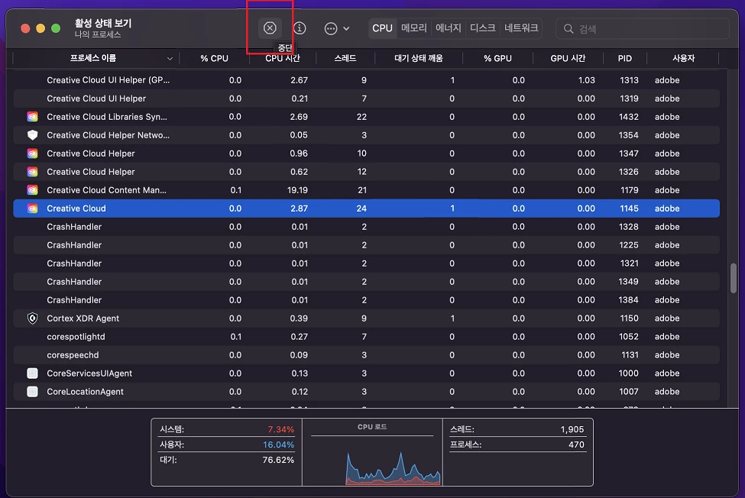Click the 시스템 7.34% value
745x498 pixels.
280,429
